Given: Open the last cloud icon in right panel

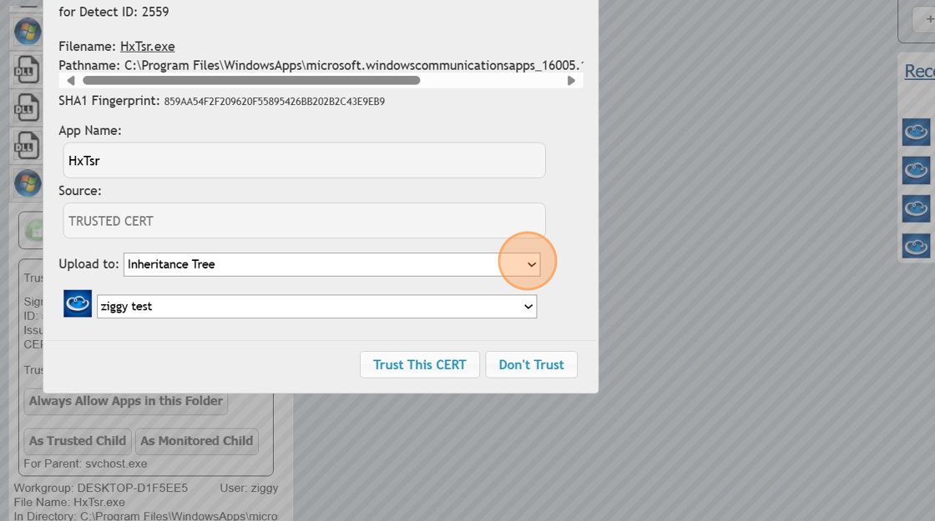Looking at the screenshot, I should [x=916, y=246].
